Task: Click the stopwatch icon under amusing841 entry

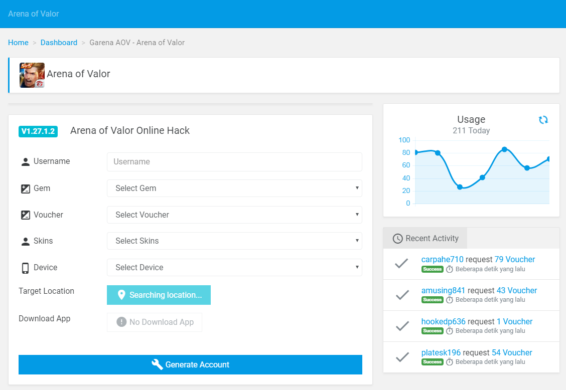Action: (x=450, y=300)
